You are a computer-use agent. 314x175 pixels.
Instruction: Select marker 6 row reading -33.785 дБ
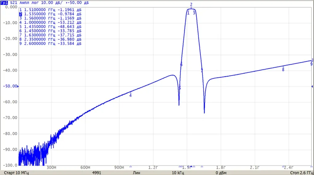(50, 31)
